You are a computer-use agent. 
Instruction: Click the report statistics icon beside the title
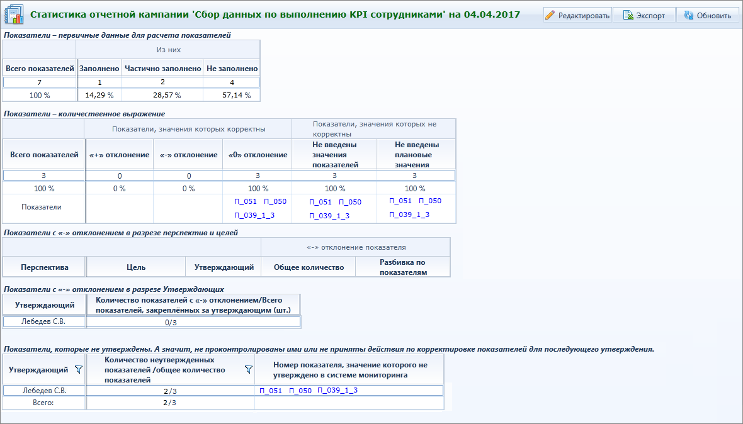tap(14, 14)
